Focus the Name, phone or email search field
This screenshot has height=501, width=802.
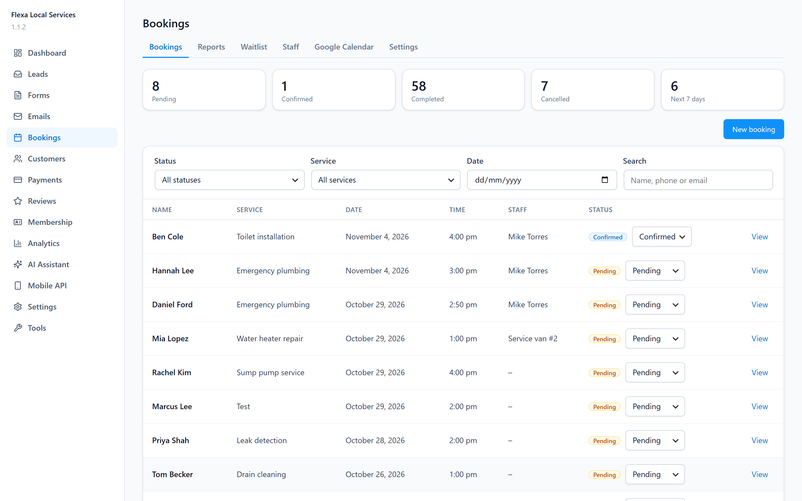698,180
